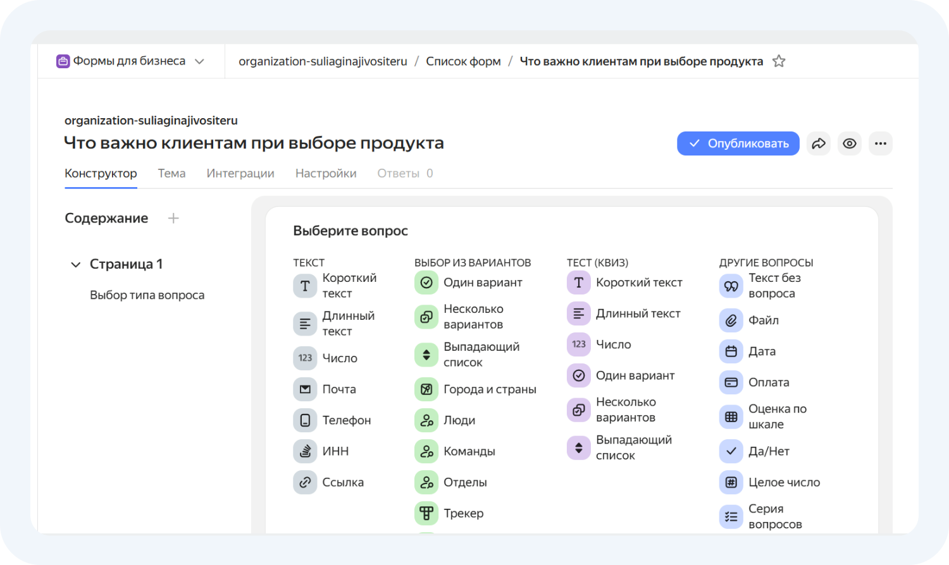Click the form title heading
This screenshot has width=949, height=565.
(254, 143)
